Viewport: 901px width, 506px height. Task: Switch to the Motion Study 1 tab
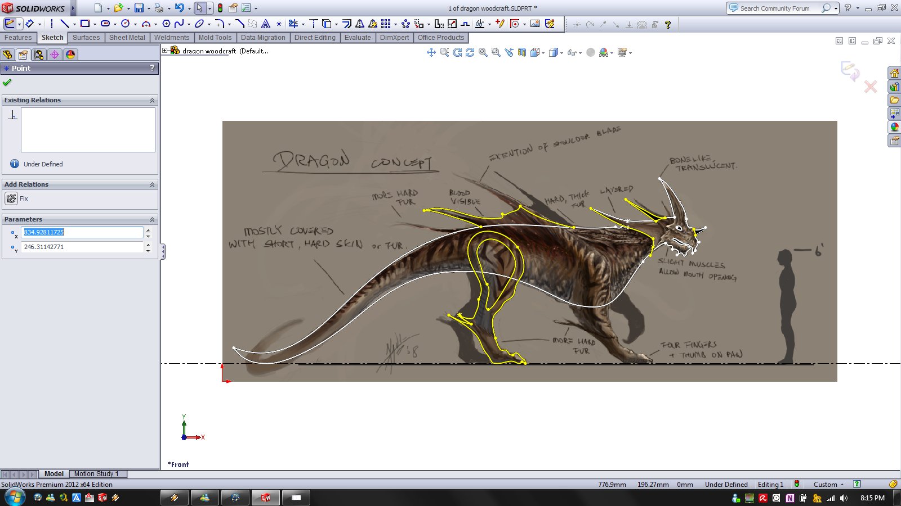point(96,474)
